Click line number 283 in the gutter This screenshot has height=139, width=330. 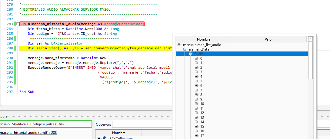pyautogui.click(x=10, y=24)
